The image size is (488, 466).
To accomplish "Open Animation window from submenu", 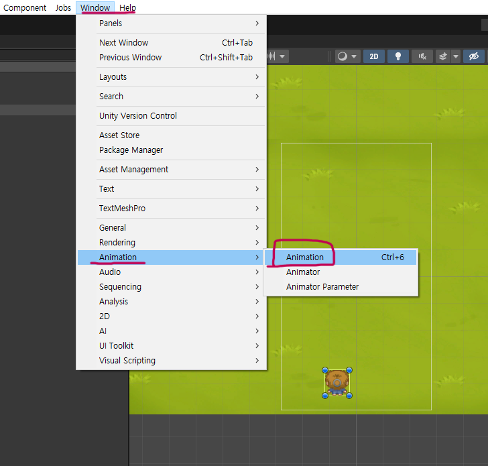I will 305,257.
